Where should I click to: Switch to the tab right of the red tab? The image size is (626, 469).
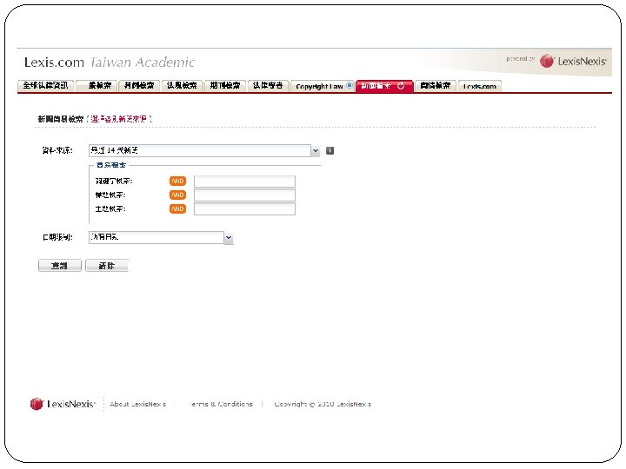point(436,86)
